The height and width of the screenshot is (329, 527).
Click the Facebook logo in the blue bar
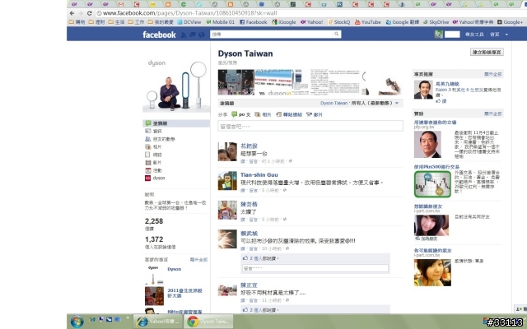click(159, 35)
